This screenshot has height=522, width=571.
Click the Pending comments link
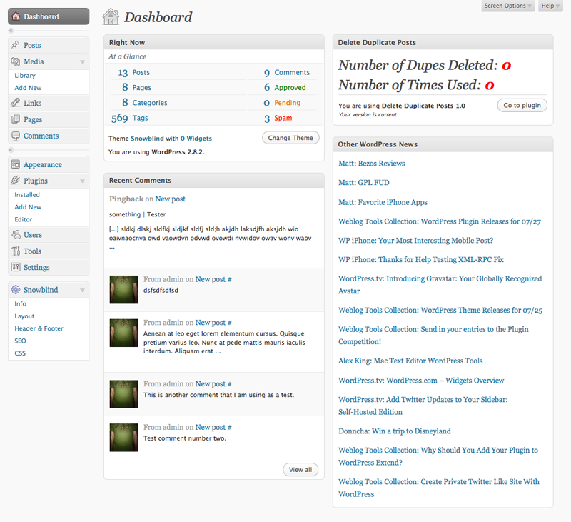(288, 103)
